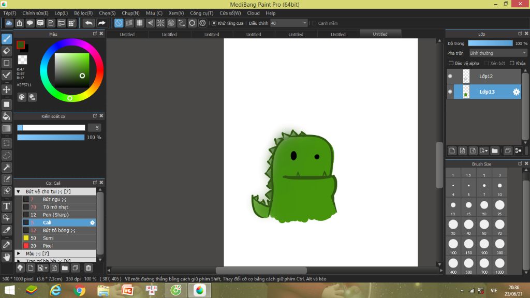Select the Eyedropper tool
Image resolution: width=530 pixels, height=298 pixels.
coord(6,245)
